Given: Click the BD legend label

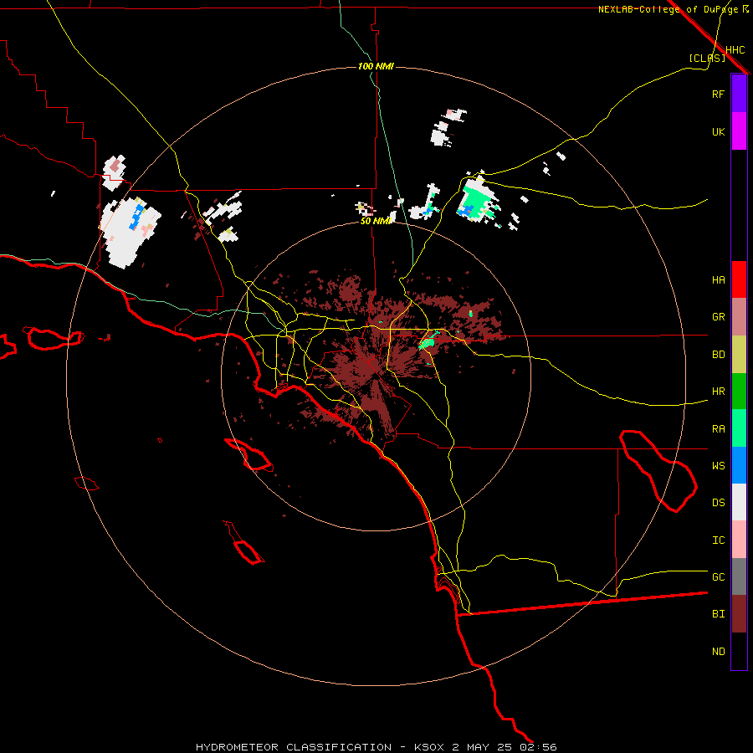Looking at the screenshot, I should point(718,355).
